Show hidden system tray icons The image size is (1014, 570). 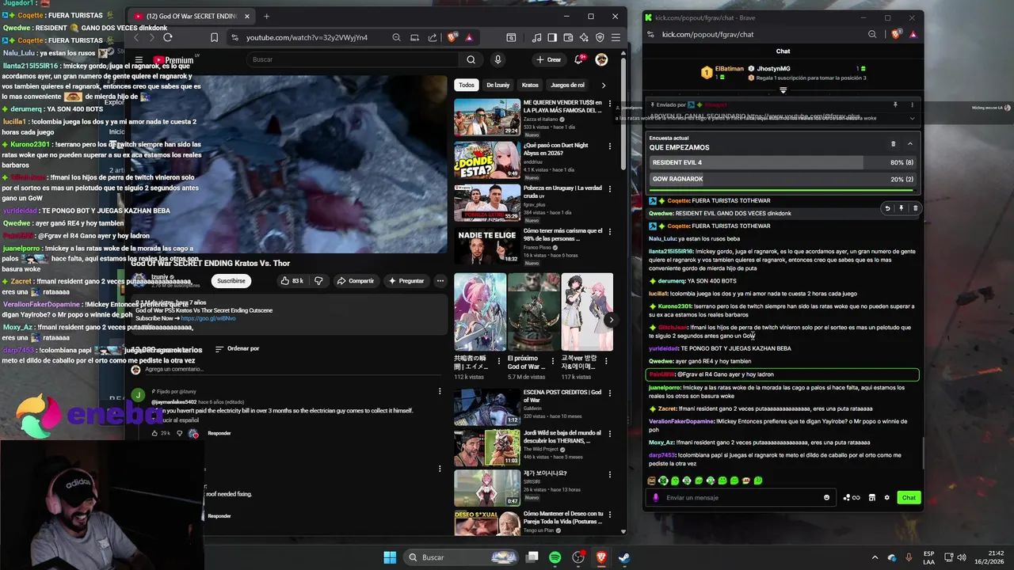coord(875,557)
